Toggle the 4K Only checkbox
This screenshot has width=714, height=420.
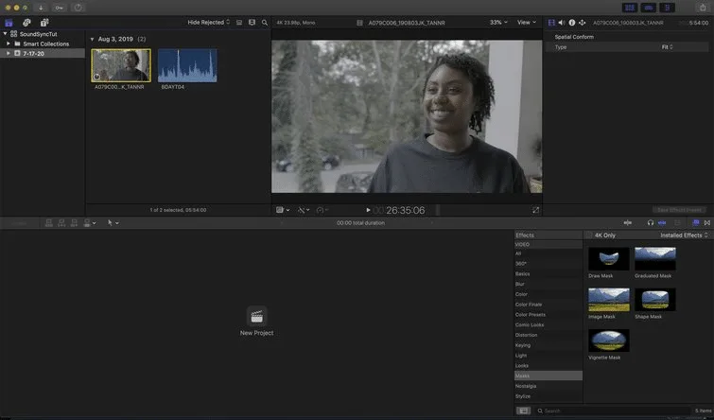click(589, 236)
